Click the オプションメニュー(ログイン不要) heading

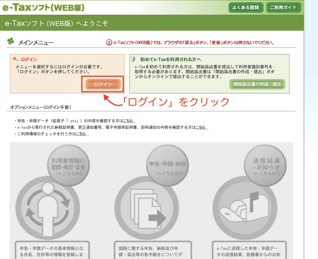pyautogui.click(x=41, y=107)
